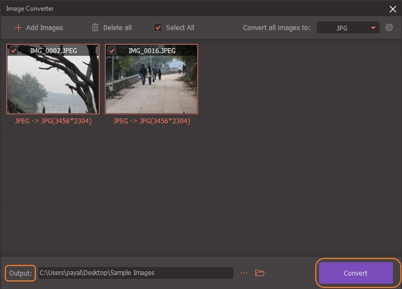Screen dimensions: 402x289
Task: Uncheck the IMG_0007.JPEG checkbox
Action: coord(13,50)
